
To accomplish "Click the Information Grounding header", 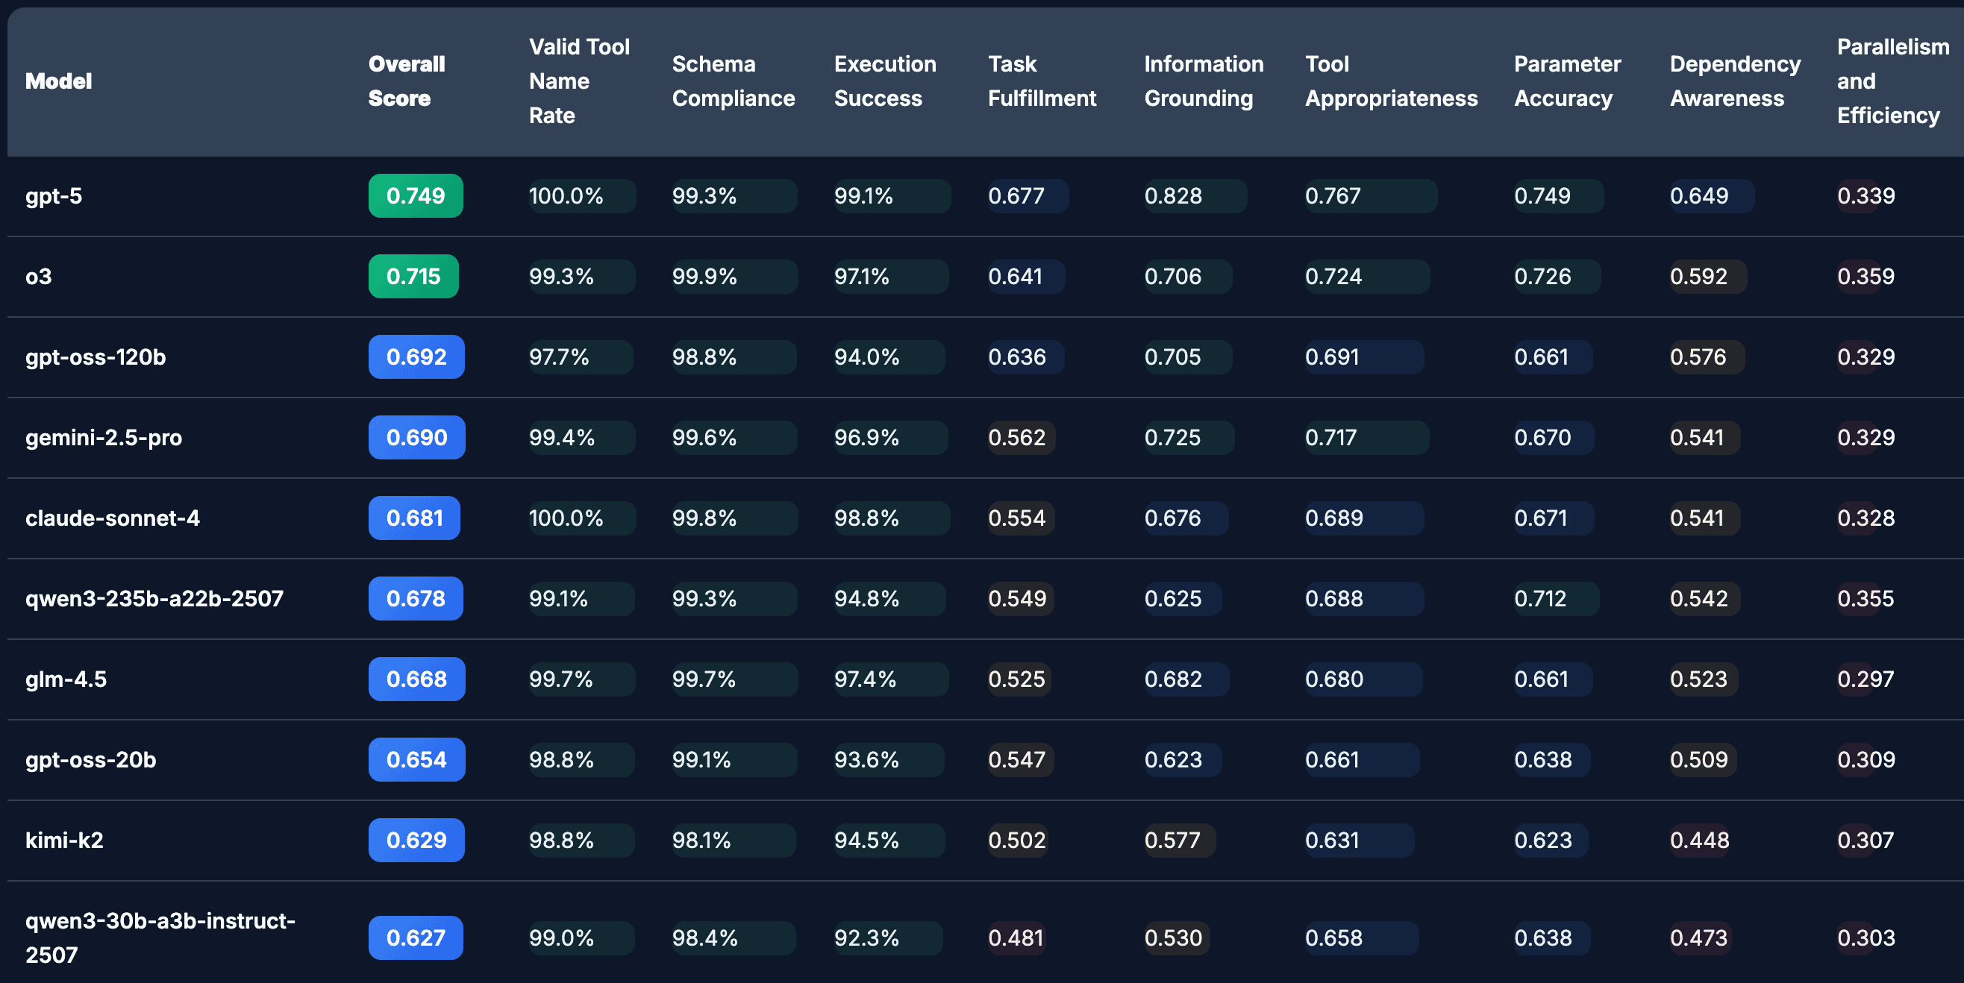I will (x=1203, y=81).
